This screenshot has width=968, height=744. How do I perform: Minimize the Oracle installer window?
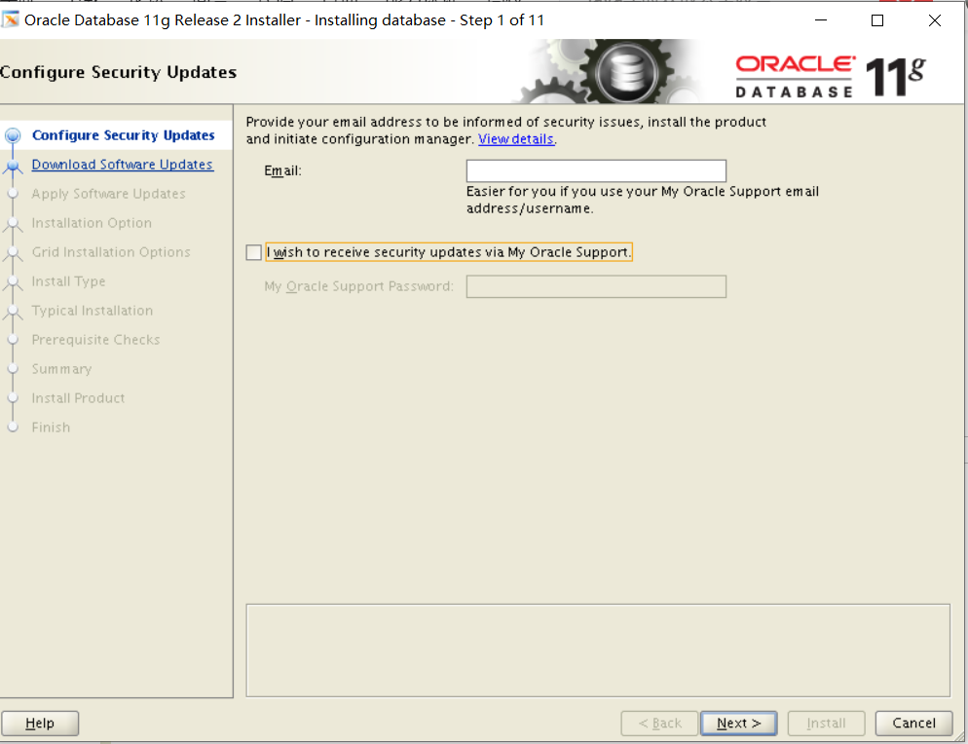click(820, 20)
